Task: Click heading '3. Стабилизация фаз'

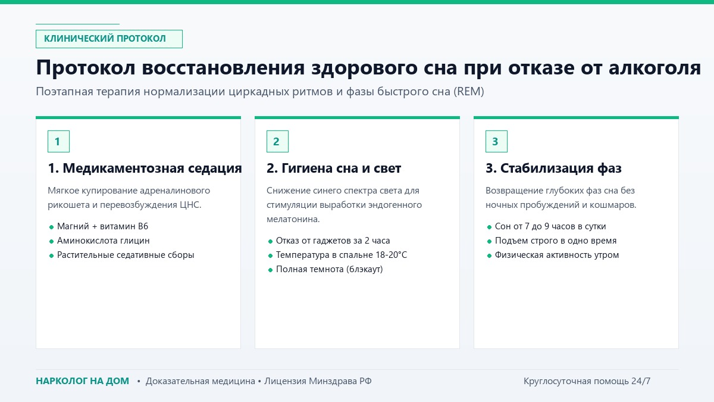Action: 553,169
